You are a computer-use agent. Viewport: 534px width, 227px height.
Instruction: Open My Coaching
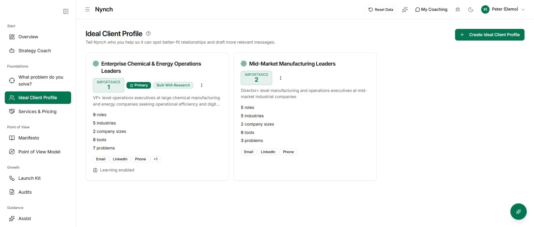click(431, 10)
